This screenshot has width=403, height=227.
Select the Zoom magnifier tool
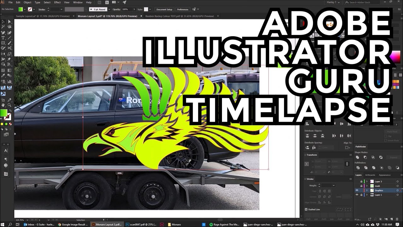click(x=9, y=105)
